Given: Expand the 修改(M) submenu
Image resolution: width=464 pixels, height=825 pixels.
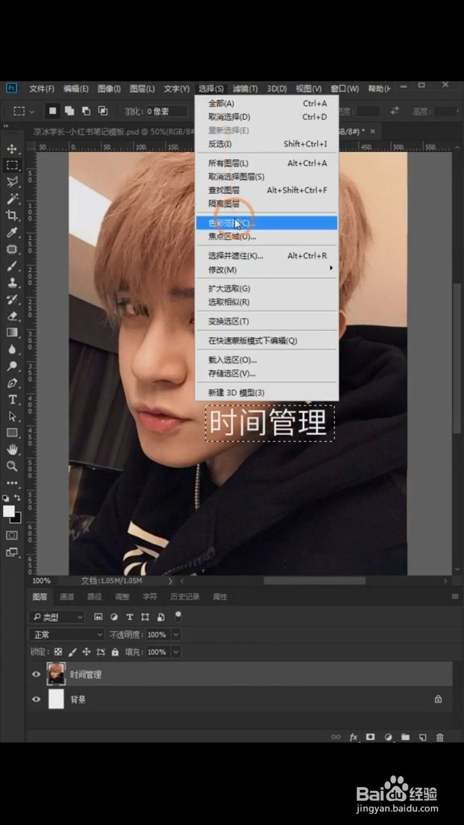Looking at the screenshot, I should click(x=267, y=269).
